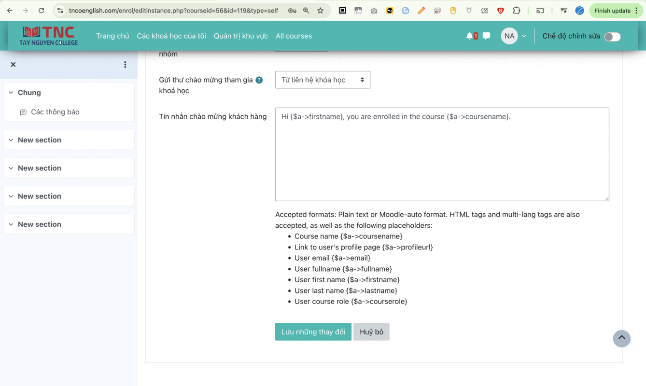The height and width of the screenshot is (386, 646).
Task: Open the course index three-dot menu
Action: [x=125, y=65]
